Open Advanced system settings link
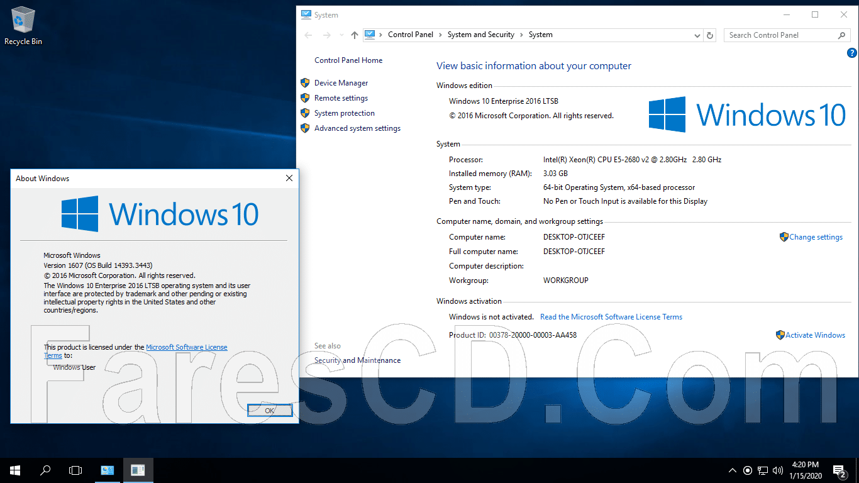The height and width of the screenshot is (483, 859). tap(357, 128)
